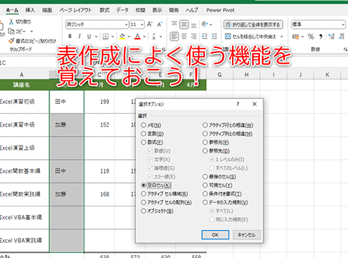Select the 可視セル(Y) radio option

tap(205, 185)
